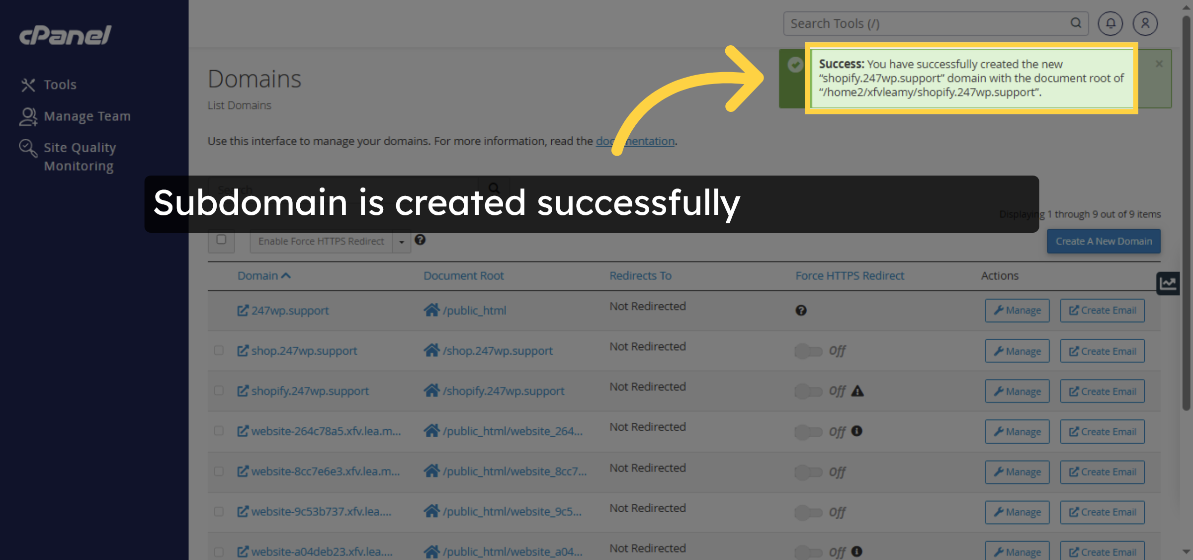Image resolution: width=1193 pixels, height=560 pixels.
Task: Click the search magnifier in Search Tools
Action: (x=1076, y=23)
